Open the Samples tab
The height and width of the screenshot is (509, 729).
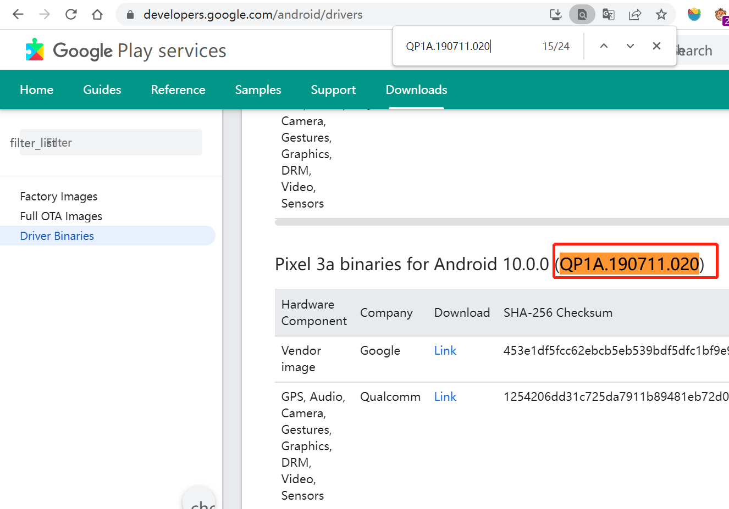pos(258,90)
